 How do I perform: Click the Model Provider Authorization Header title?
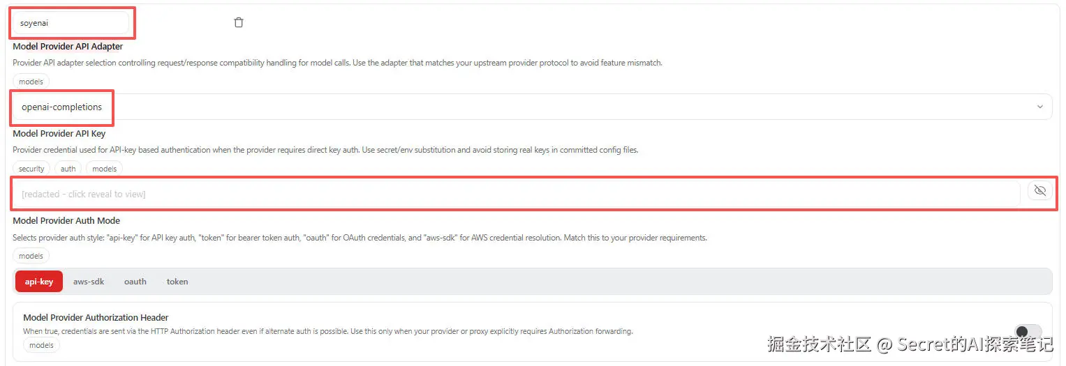tap(96, 318)
